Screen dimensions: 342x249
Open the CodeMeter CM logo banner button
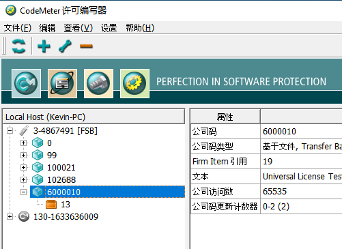click(x=26, y=83)
